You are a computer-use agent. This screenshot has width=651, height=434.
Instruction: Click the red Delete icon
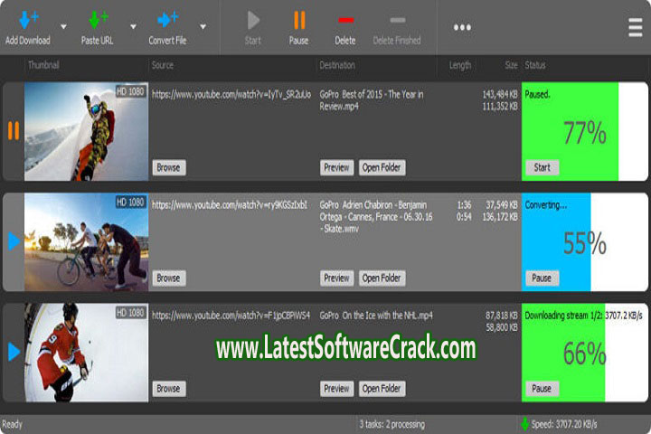pos(345,20)
